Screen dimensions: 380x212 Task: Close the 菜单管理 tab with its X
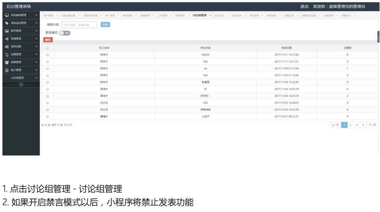(188, 15)
